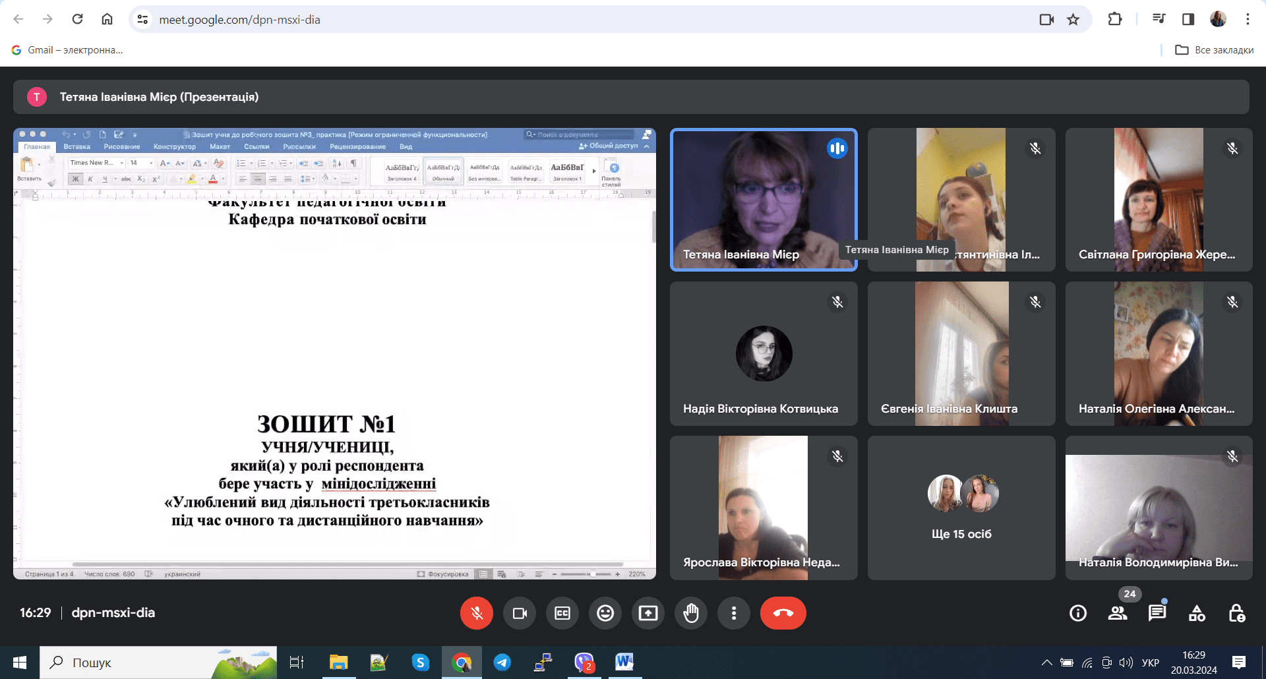Toggle the camera in the call bar
Image resolution: width=1266 pixels, height=679 pixels.
tap(520, 613)
